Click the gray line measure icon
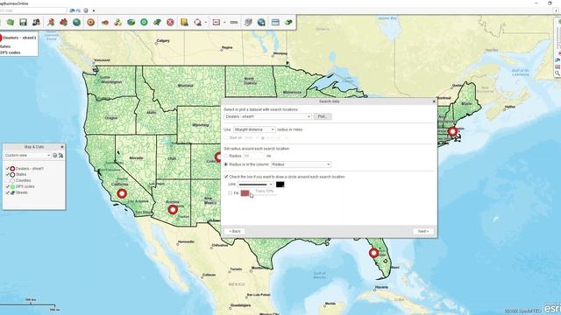Viewport: 561px width, 315px height. pyautogui.click(x=234, y=22)
